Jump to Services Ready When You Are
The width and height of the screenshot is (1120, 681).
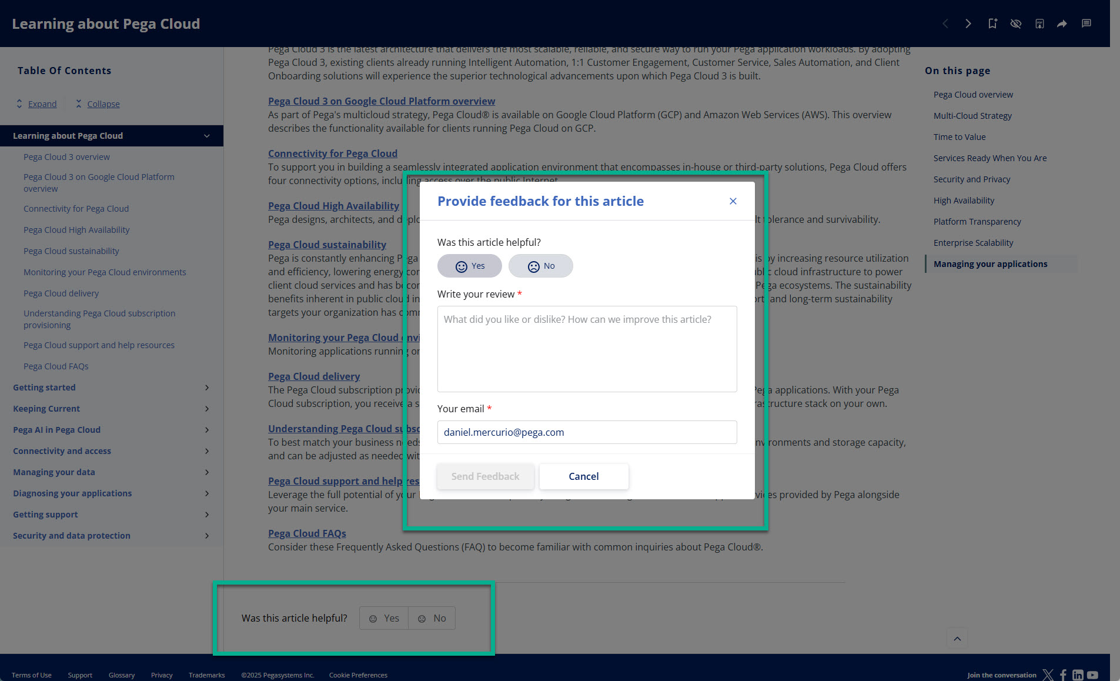990,158
